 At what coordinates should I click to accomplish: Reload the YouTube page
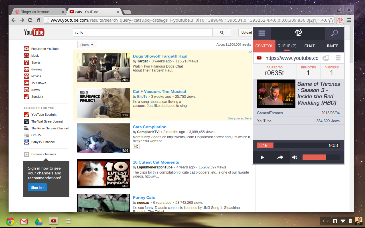coord(30,20)
